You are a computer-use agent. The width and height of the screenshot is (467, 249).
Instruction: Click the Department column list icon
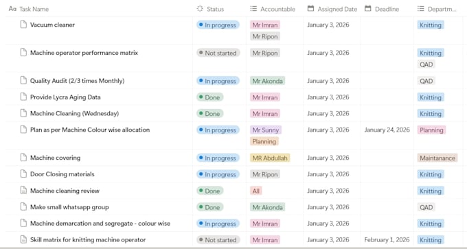point(421,9)
